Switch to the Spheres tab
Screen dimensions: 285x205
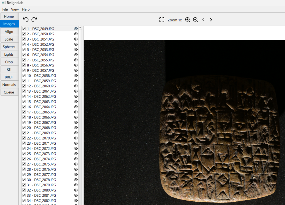pyautogui.click(x=9, y=47)
